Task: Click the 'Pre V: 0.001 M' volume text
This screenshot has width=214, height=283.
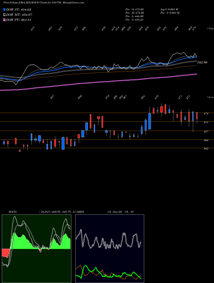Action: pyautogui.click(x=169, y=13)
